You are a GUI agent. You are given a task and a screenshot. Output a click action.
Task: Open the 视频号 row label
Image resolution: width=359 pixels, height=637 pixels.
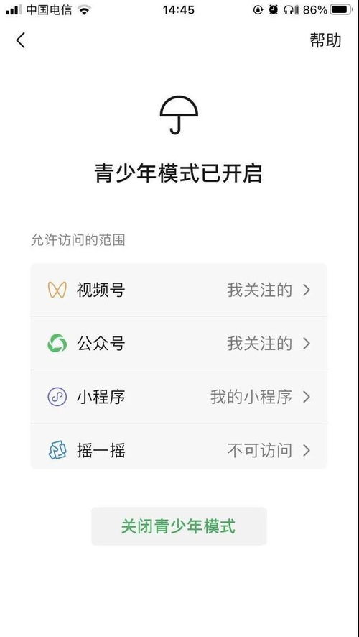tap(101, 290)
